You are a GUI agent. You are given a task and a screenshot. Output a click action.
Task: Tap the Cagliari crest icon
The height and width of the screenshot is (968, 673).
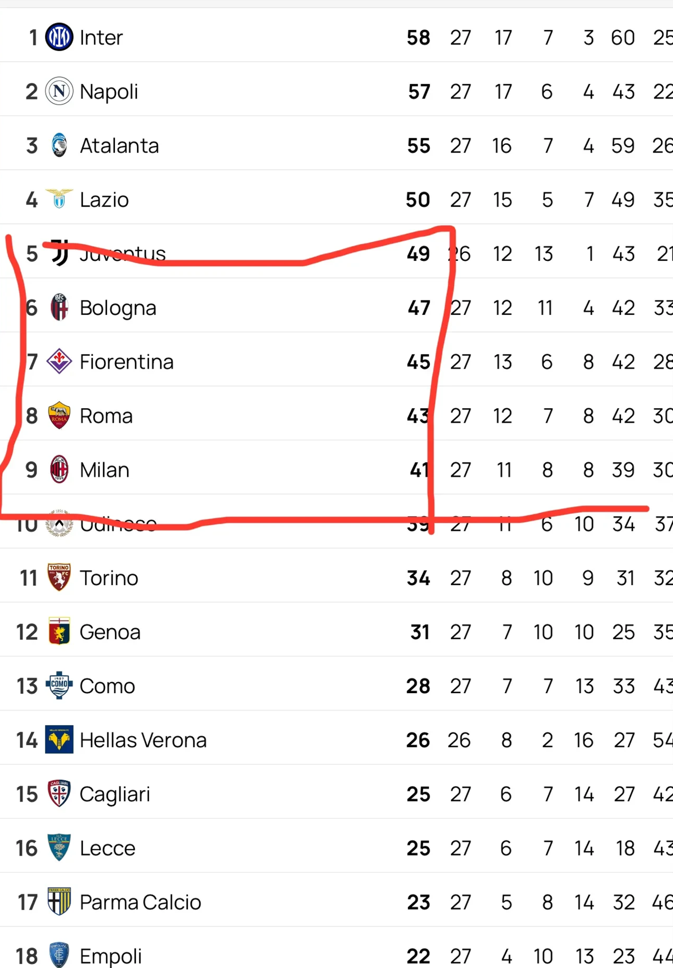point(59,793)
